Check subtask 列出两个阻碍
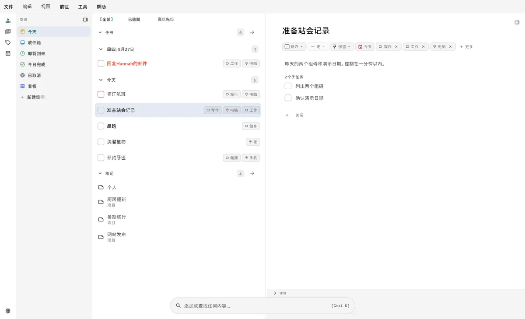525x319 pixels. 288,86
